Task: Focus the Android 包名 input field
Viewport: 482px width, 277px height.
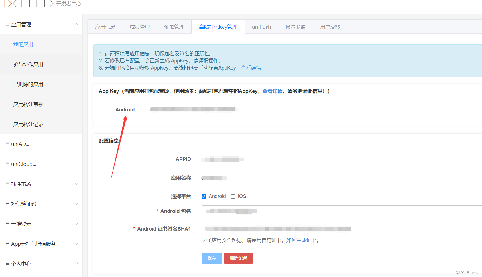Action: click(341, 211)
